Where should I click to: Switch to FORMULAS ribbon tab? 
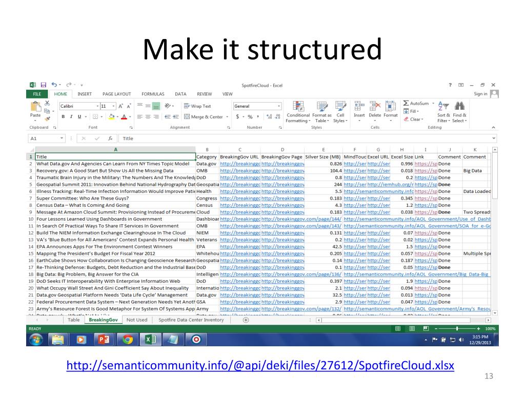153,94
